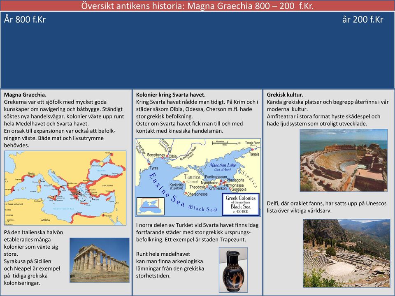Click the sentence mentioning "staden Trapezunt"
Screen dimensions: 395x296
click(x=191, y=240)
